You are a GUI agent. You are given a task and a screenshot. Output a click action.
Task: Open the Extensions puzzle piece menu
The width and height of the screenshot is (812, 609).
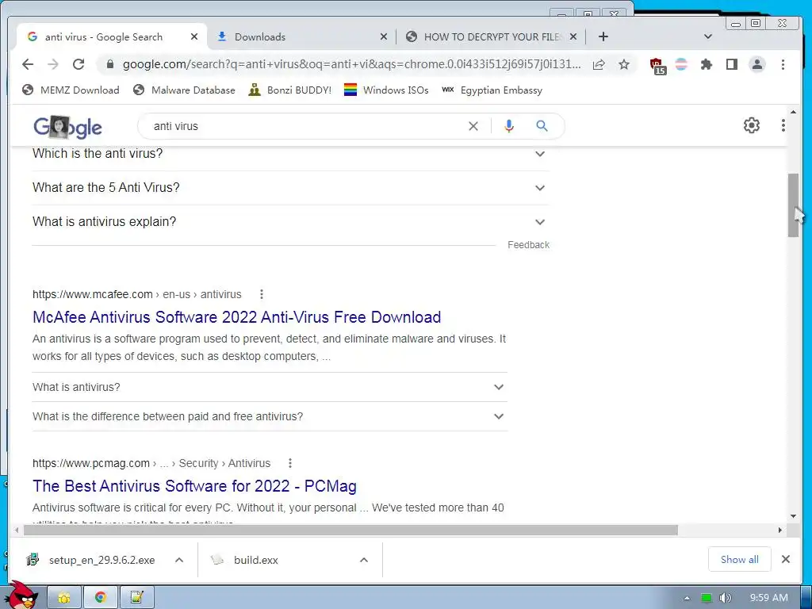point(707,64)
